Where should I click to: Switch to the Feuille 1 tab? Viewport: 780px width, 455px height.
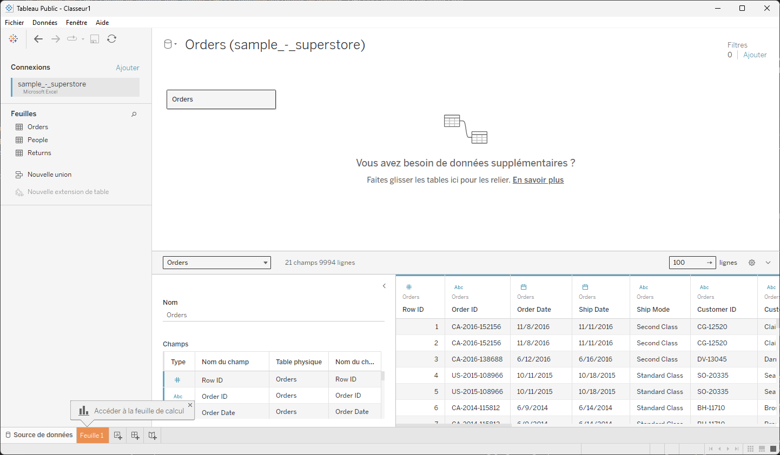click(x=92, y=436)
